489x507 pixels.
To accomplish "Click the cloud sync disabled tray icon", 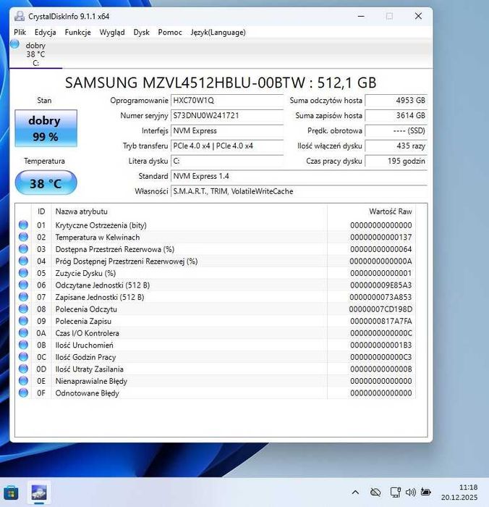I will (375, 493).
